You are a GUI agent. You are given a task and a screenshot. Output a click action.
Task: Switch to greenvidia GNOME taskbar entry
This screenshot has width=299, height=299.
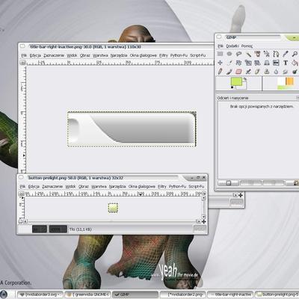87,295
